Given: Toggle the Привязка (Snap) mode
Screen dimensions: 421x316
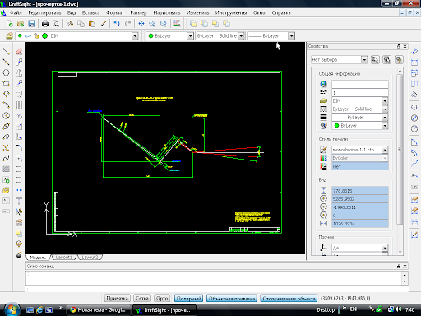Looking at the screenshot, I should pyautogui.click(x=117, y=298).
